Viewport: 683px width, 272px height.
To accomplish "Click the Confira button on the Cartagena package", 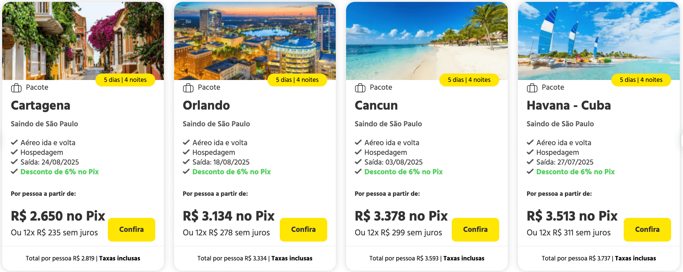I will click(x=131, y=229).
